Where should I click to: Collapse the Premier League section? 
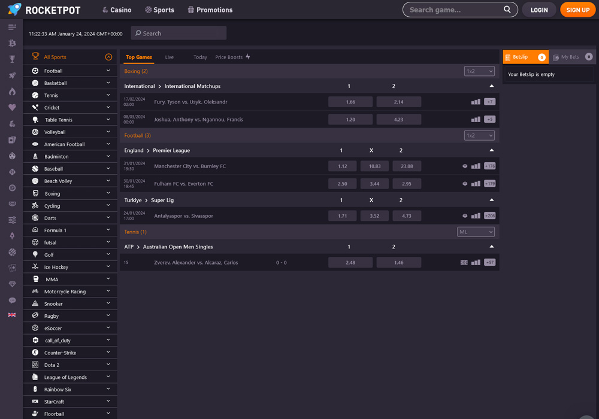coord(492,150)
